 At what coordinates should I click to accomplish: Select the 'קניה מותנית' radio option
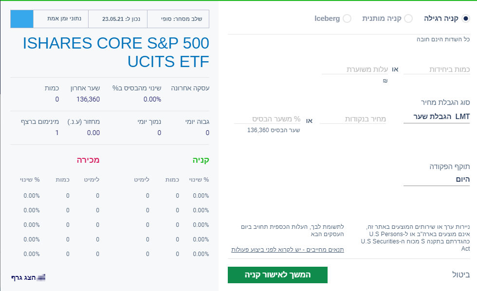tap(408, 18)
